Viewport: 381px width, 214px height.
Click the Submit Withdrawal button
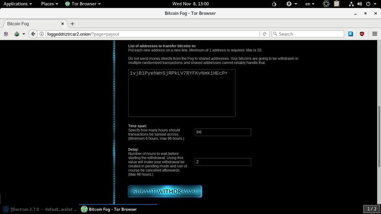[x=165, y=191]
